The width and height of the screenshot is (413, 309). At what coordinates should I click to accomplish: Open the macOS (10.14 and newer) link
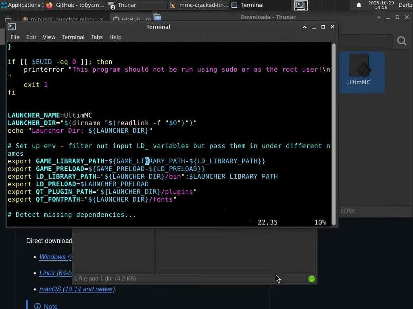pos(77,289)
